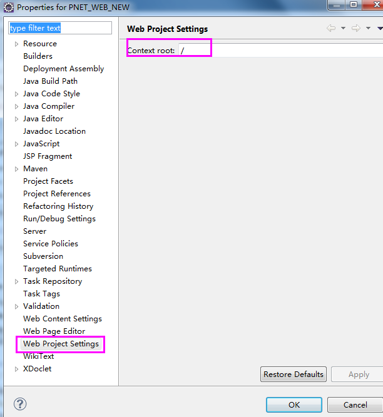Select the Java Editor item
The width and height of the screenshot is (383, 417).
pos(43,119)
